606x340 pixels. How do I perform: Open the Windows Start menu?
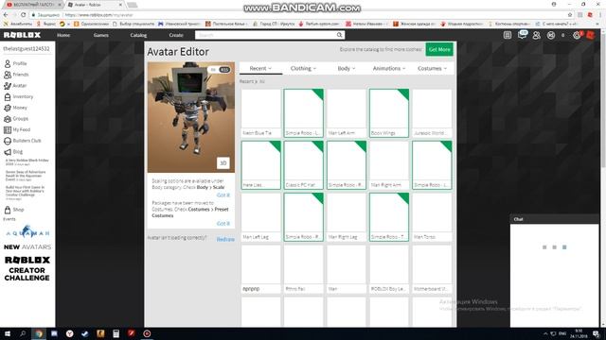pyautogui.click(x=8, y=333)
